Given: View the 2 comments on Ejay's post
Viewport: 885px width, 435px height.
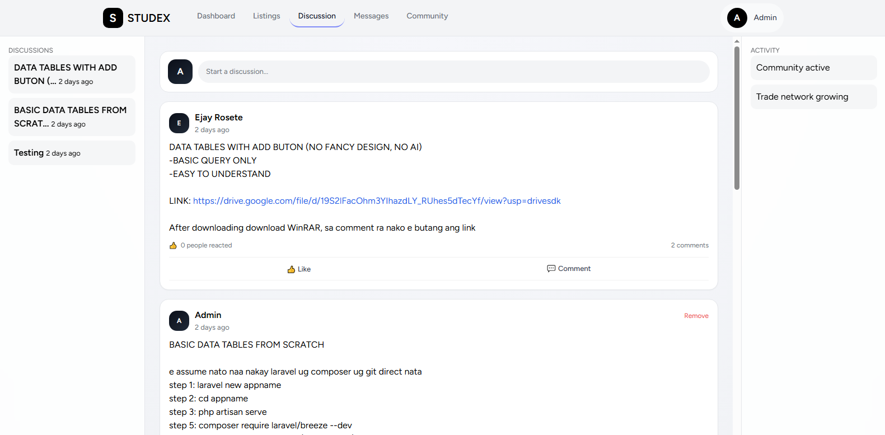Looking at the screenshot, I should (x=690, y=245).
